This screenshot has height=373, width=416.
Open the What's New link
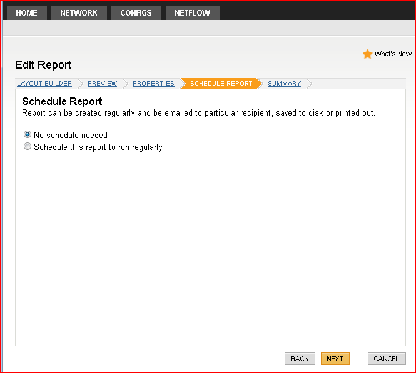393,54
